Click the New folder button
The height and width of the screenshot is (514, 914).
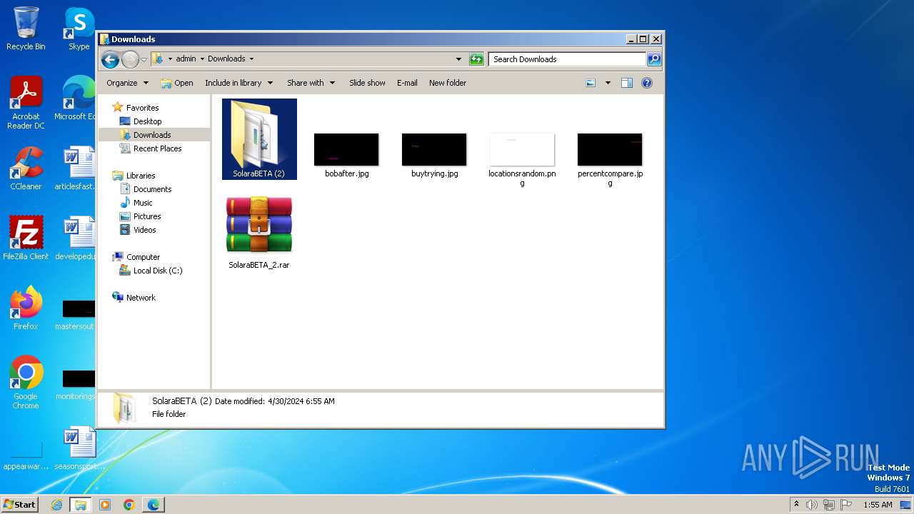click(x=448, y=83)
